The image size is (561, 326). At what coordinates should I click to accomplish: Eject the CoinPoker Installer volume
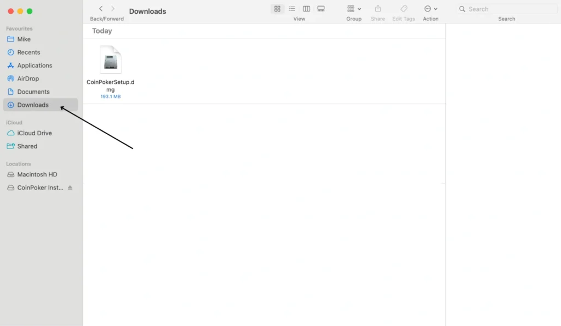tap(70, 188)
